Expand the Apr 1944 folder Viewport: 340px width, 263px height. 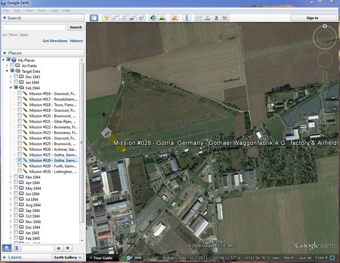point(11,182)
